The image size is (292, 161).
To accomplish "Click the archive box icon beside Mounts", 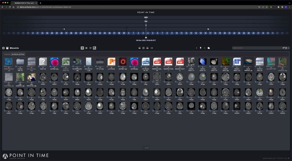I will point(7,48).
